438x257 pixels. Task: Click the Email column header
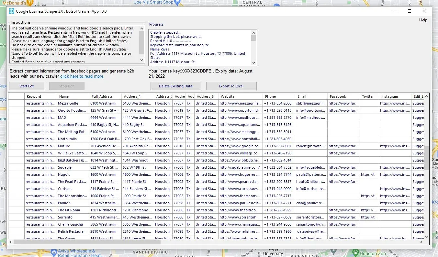pos(311,96)
